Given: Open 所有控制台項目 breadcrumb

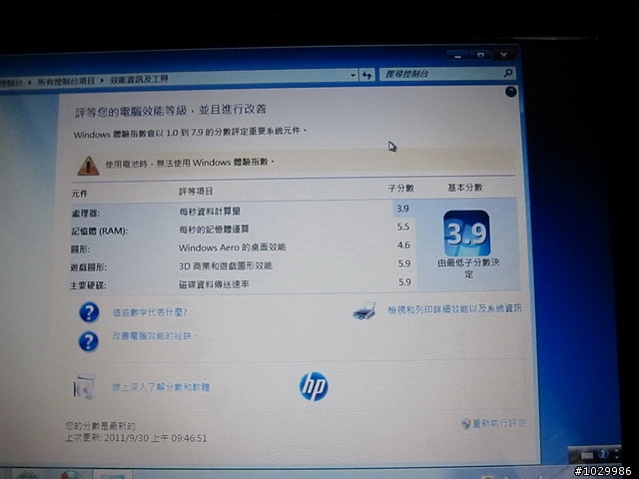Looking at the screenshot, I should 66,81.
